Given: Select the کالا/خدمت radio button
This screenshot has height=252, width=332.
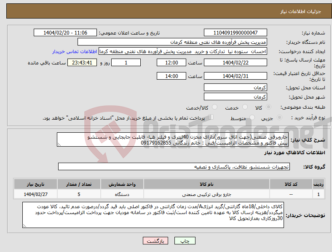Looking at the screenshot, I should 215,107.
